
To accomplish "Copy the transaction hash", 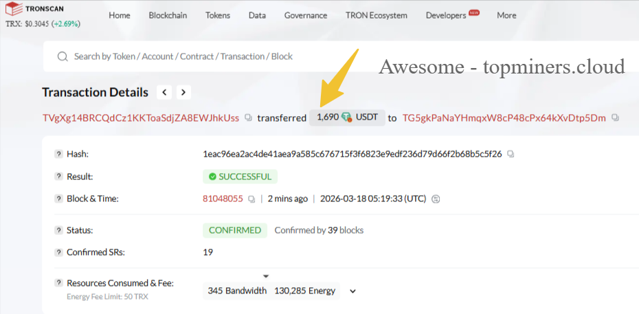I will click(511, 155).
